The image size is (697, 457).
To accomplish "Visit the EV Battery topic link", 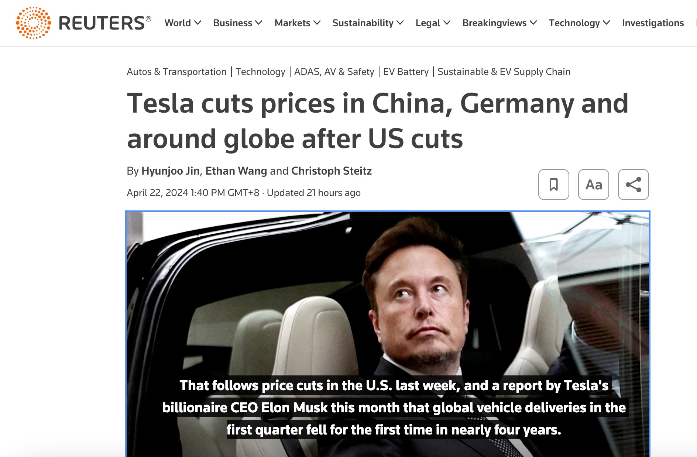I will [x=406, y=72].
